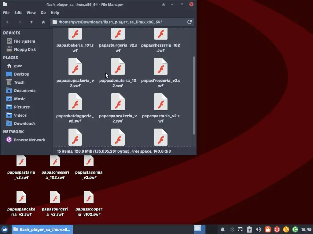Image resolution: width=313 pixels, height=234 pixels.
Task: Switch to first workspace in pager
Action: pyautogui.click(x=199, y=229)
